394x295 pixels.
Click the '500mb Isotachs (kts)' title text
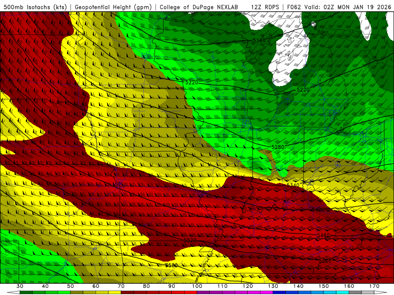35,7
